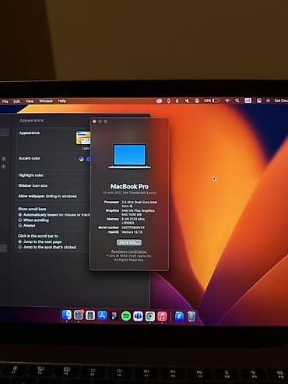Click the More Info button
The image size is (288, 384).
(x=129, y=242)
